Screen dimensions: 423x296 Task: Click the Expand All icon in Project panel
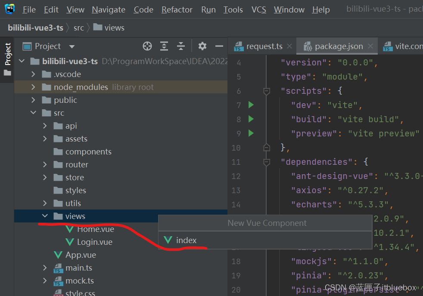(x=164, y=46)
